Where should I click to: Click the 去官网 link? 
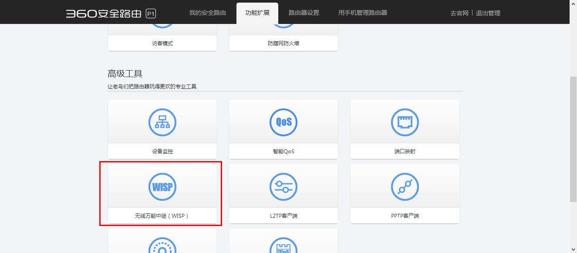click(459, 13)
